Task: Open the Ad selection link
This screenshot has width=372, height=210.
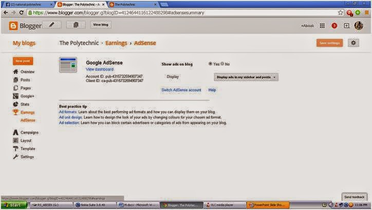Action: 69,123
